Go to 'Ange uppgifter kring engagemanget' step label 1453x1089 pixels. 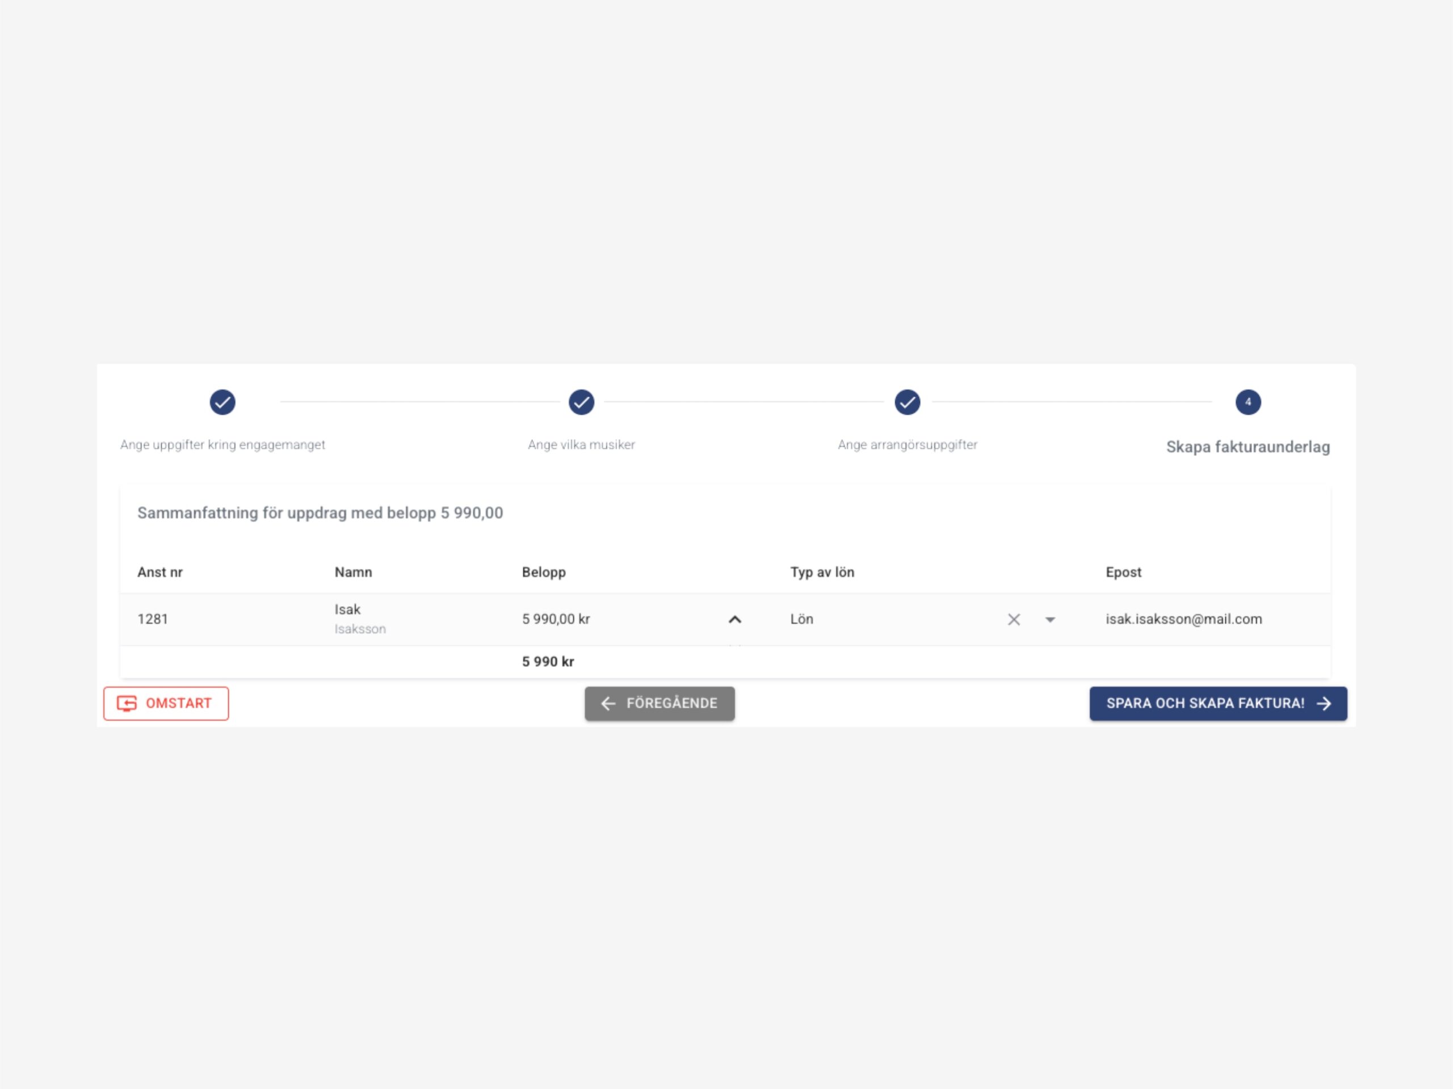[222, 445]
